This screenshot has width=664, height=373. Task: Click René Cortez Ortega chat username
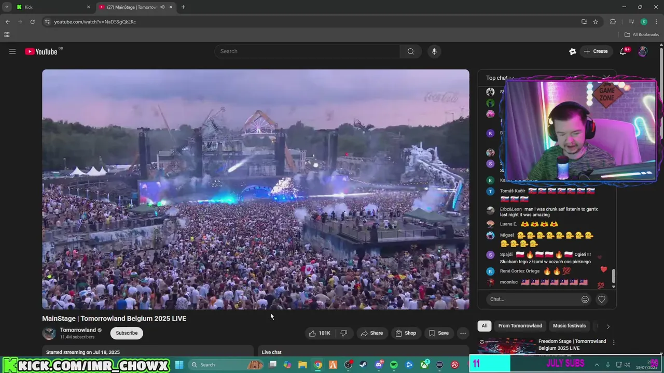pyautogui.click(x=520, y=271)
